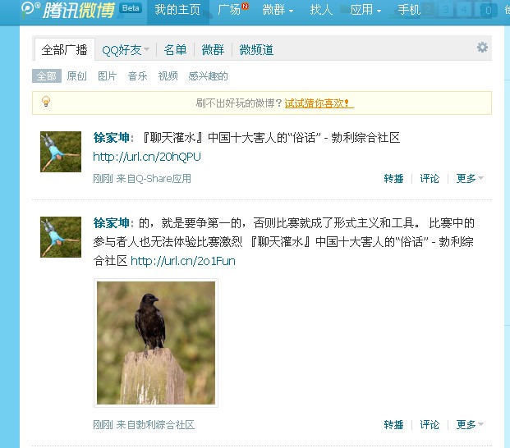
Task: Select the 全部 filter
Action: pyautogui.click(x=47, y=76)
